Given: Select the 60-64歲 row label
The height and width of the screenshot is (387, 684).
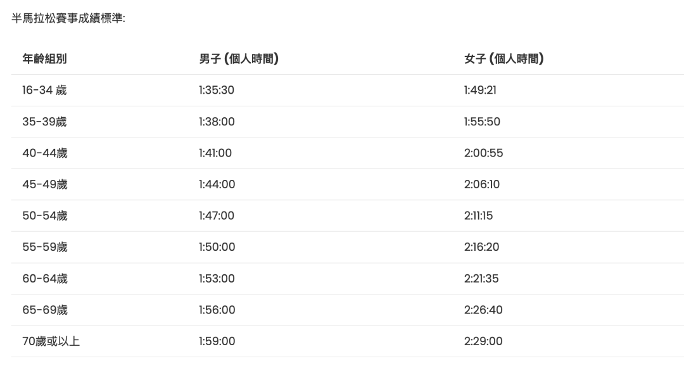Looking at the screenshot, I should click(45, 279).
